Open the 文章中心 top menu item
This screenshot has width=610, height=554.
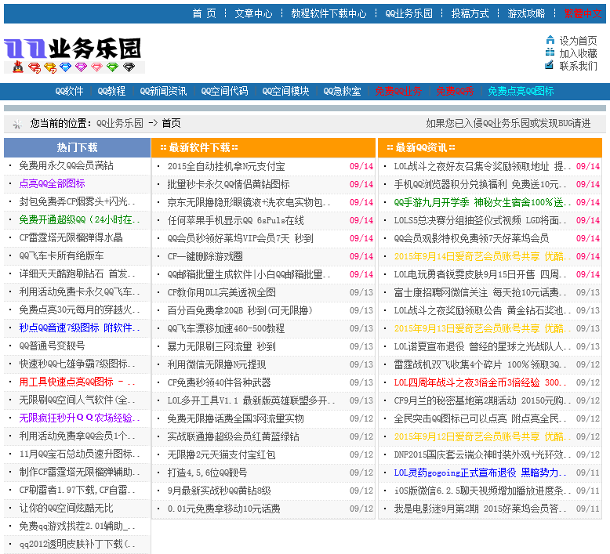click(x=253, y=13)
